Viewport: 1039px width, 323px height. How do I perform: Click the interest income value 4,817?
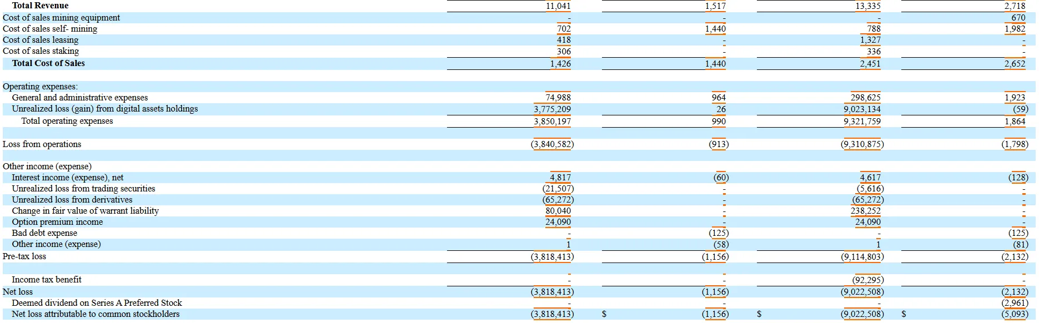click(x=560, y=178)
